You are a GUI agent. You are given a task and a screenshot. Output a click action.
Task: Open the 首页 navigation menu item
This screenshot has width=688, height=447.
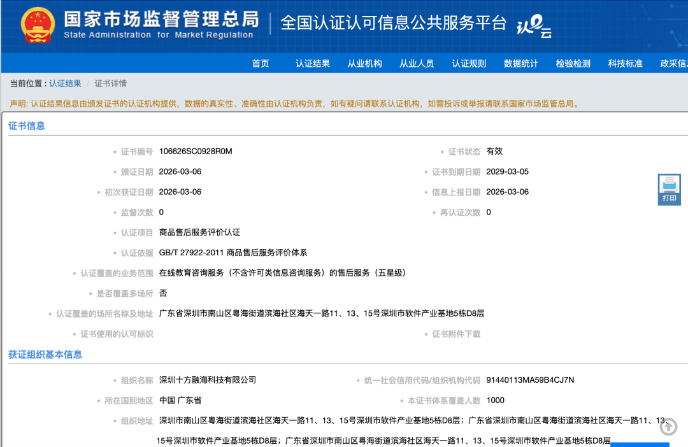pos(260,63)
